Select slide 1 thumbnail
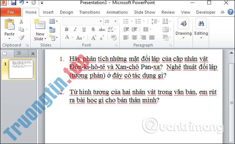The height and width of the screenshot is (144, 235). click(21, 69)
